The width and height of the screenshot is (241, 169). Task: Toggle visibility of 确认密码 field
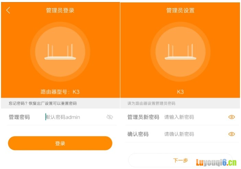231,134
